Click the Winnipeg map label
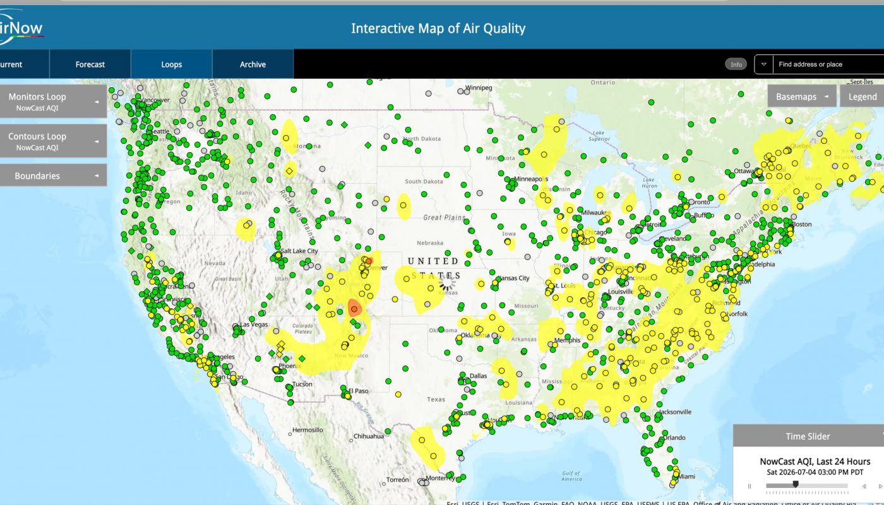Viewport: 884px width, 505px height. pos(478,87)
